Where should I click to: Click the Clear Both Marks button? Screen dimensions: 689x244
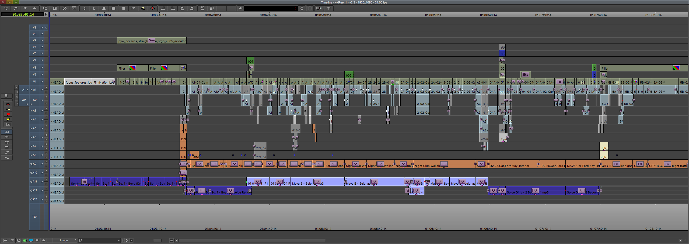114,8
